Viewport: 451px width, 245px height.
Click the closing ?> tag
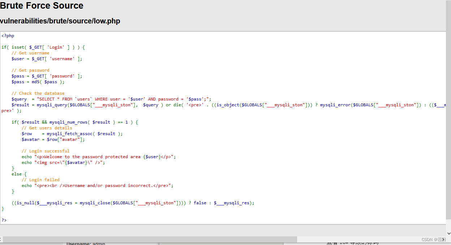tap(4, 220)
